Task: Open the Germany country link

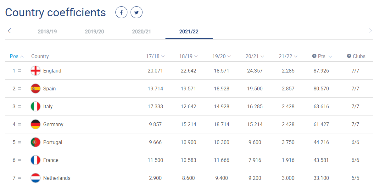Action: click(53, 124)
